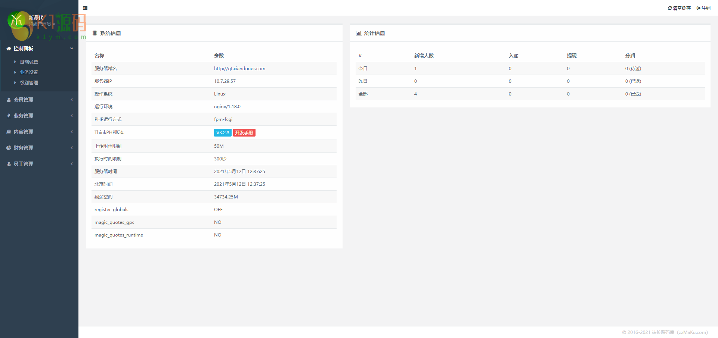Click the fpm-fcgi value
This screenshot has height=338, width=718.
click(223, 119)
